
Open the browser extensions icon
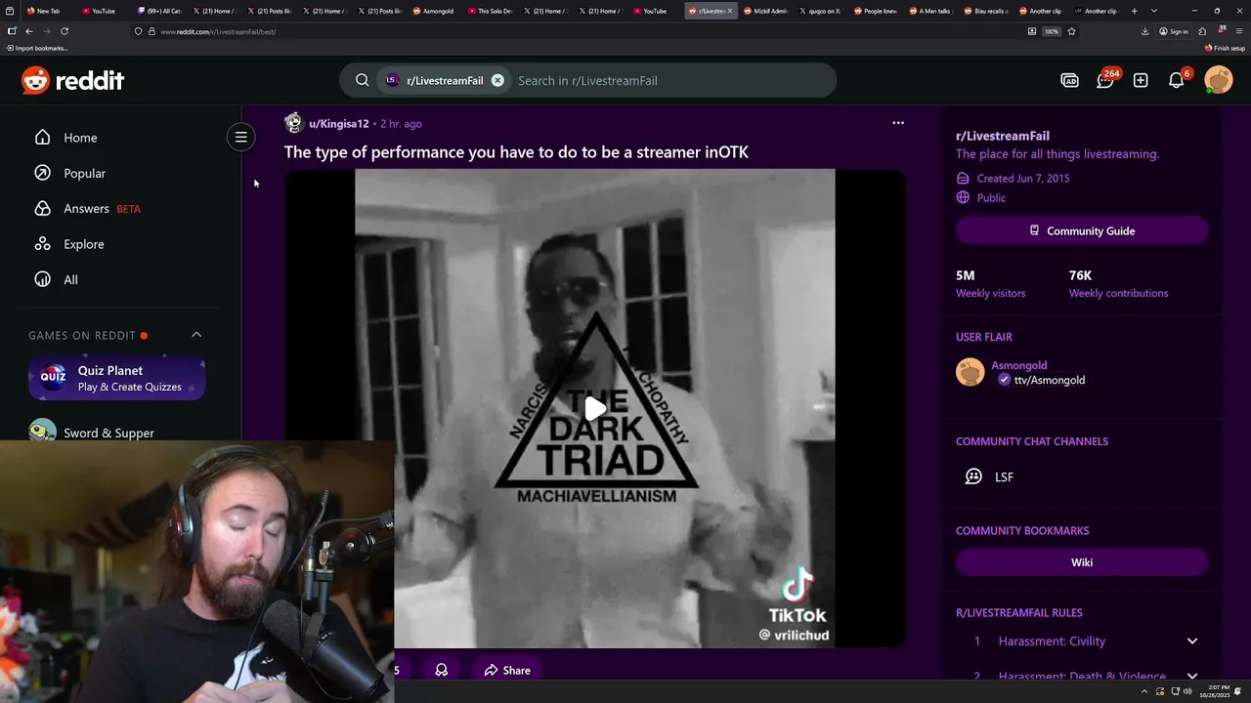pos(1203,31)
